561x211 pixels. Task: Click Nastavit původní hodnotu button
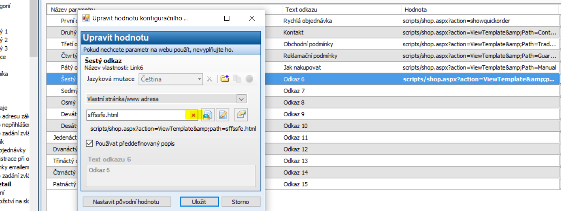[127, 202]
